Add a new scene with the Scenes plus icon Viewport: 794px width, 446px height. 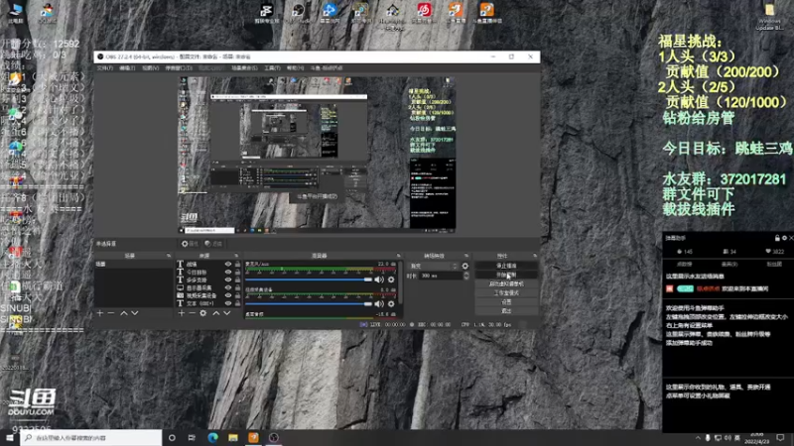pos(100,313)
